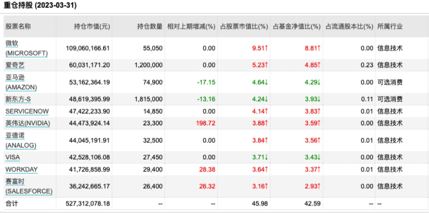Open the VISA stock link
Screen dimensions: 429x213
(x=13, y=157)
